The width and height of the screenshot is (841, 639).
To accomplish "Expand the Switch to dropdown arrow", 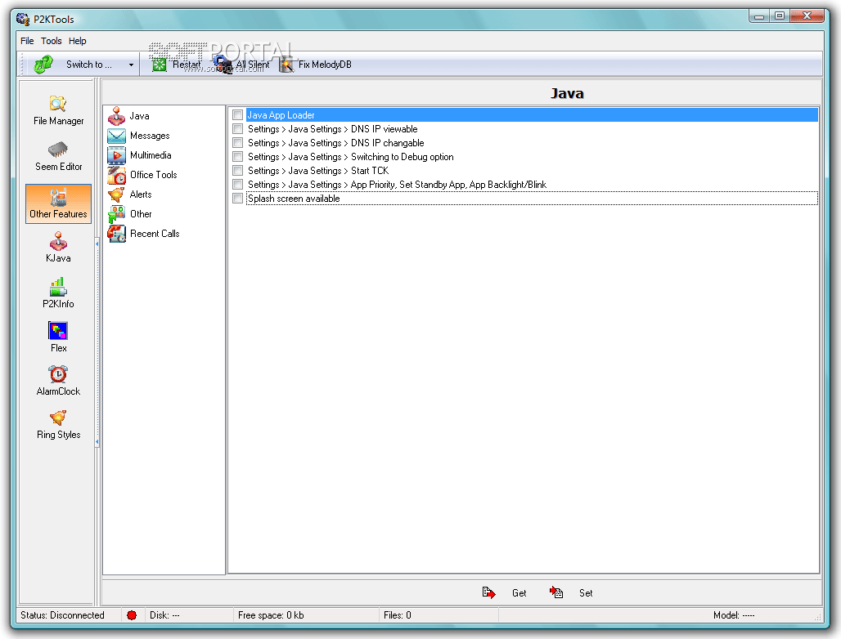I will click(x=131, y=65).
